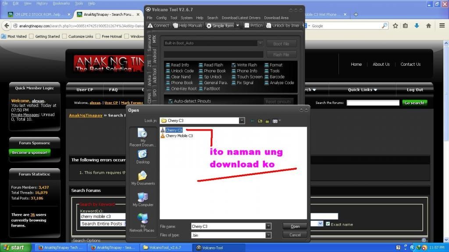Screen dimensions: 449x252
Task: Open My Network Places in the sidebar
Action: [x=143, y=222]
